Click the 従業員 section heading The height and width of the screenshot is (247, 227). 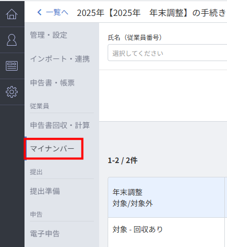[x=39, y=106]
